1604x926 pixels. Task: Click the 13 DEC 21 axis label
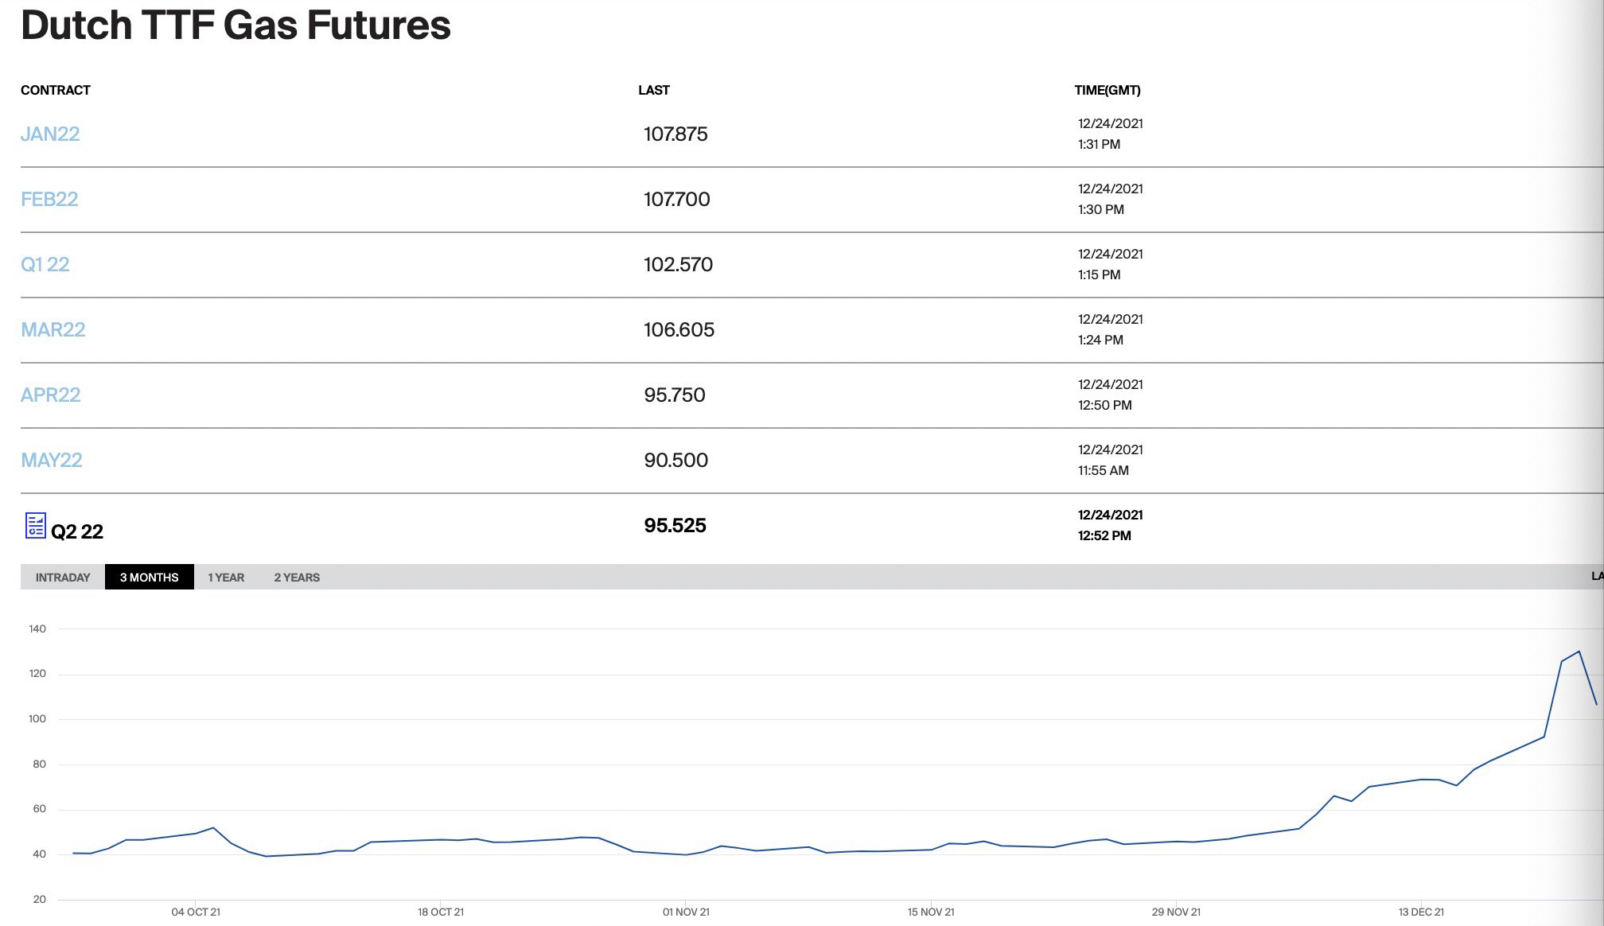click(x=1421, y=912)
